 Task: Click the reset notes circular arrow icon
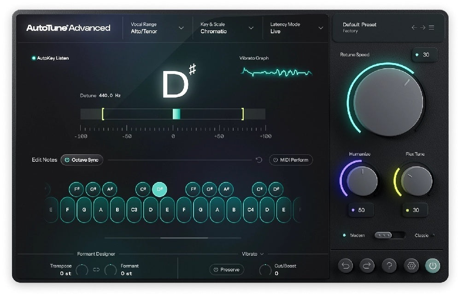(x=259, y=160)
